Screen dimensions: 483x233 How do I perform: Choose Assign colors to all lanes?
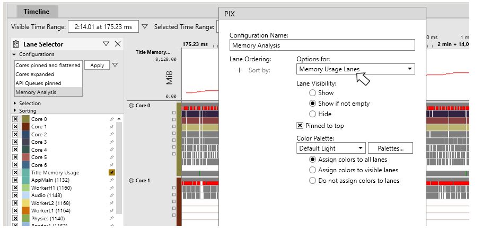[x=312, y=160]
